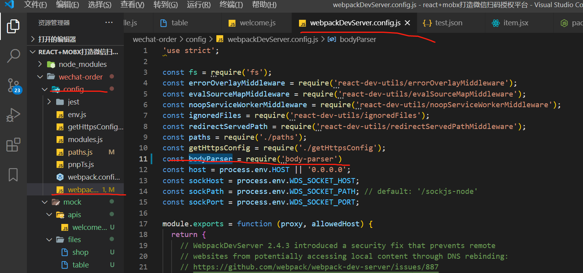Open the 运行(R) menu
Viewport: 583px width, 273px height.
point(199,5)
